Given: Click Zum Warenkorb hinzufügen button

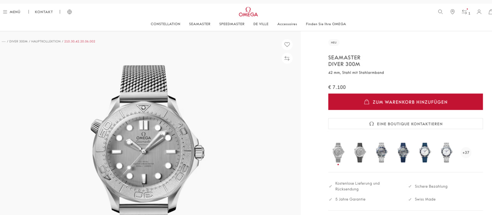Looking at the screenshot, I should point(406,102).
